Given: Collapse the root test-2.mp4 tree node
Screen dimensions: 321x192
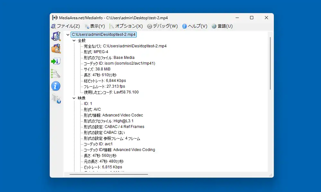Looking at the screenshot, I should (x=68, y=35).
